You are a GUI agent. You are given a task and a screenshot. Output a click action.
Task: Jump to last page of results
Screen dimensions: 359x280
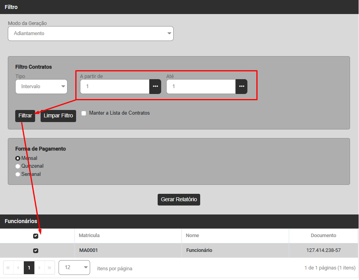(49, 268)
